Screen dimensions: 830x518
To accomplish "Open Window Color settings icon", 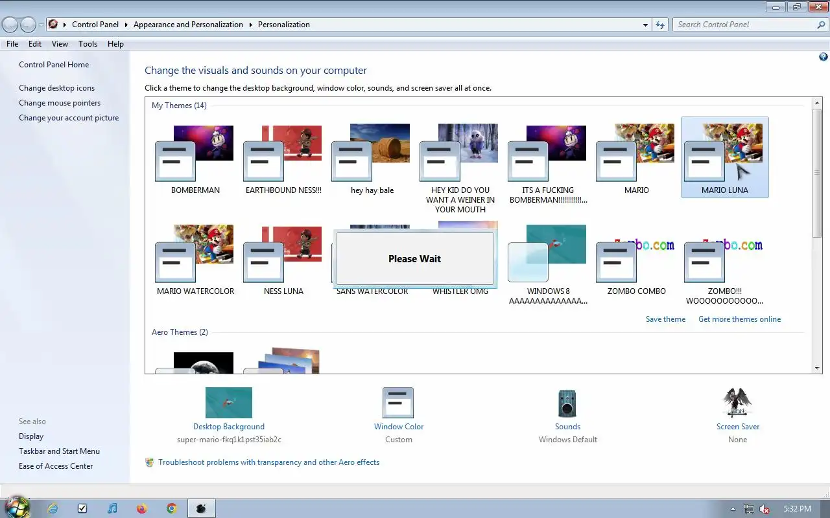I will point(398,403).
